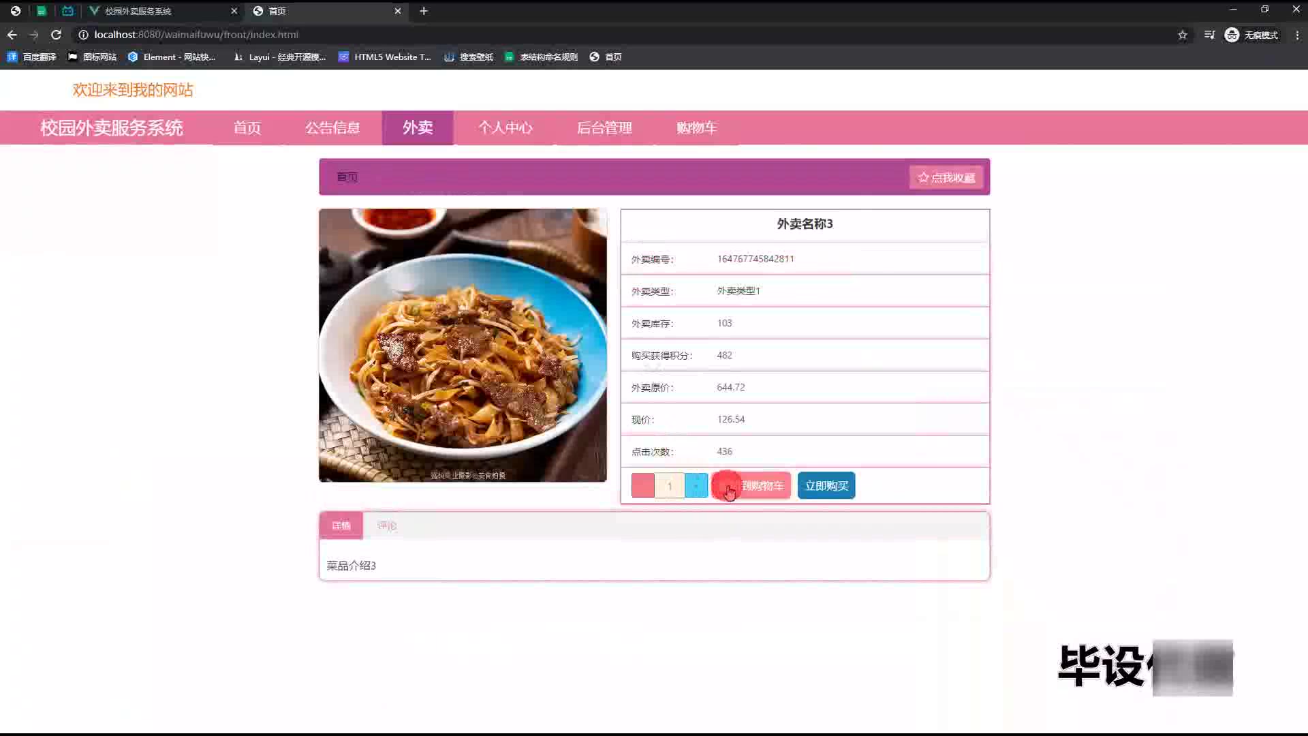This screenshot has width=1308, height=736.
Task: Click the stock value 103
Action: coord(724,323)
